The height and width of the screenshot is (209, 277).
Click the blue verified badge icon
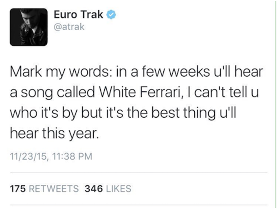tap(111, 15)
